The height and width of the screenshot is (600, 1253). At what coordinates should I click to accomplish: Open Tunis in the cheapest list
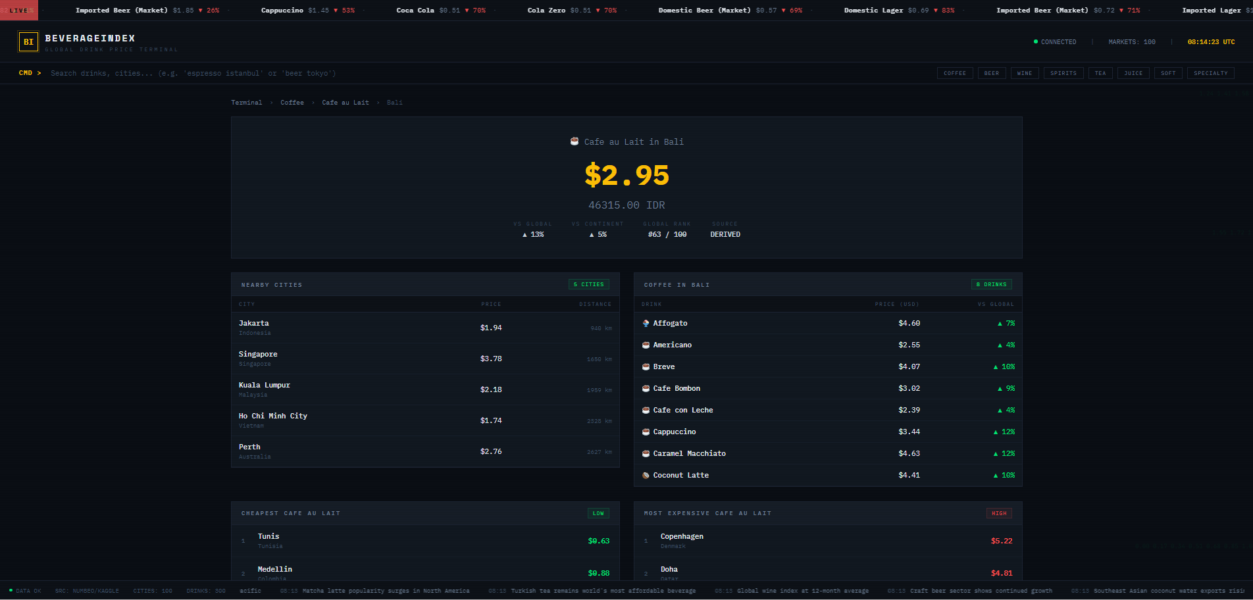tap(425, 541)
